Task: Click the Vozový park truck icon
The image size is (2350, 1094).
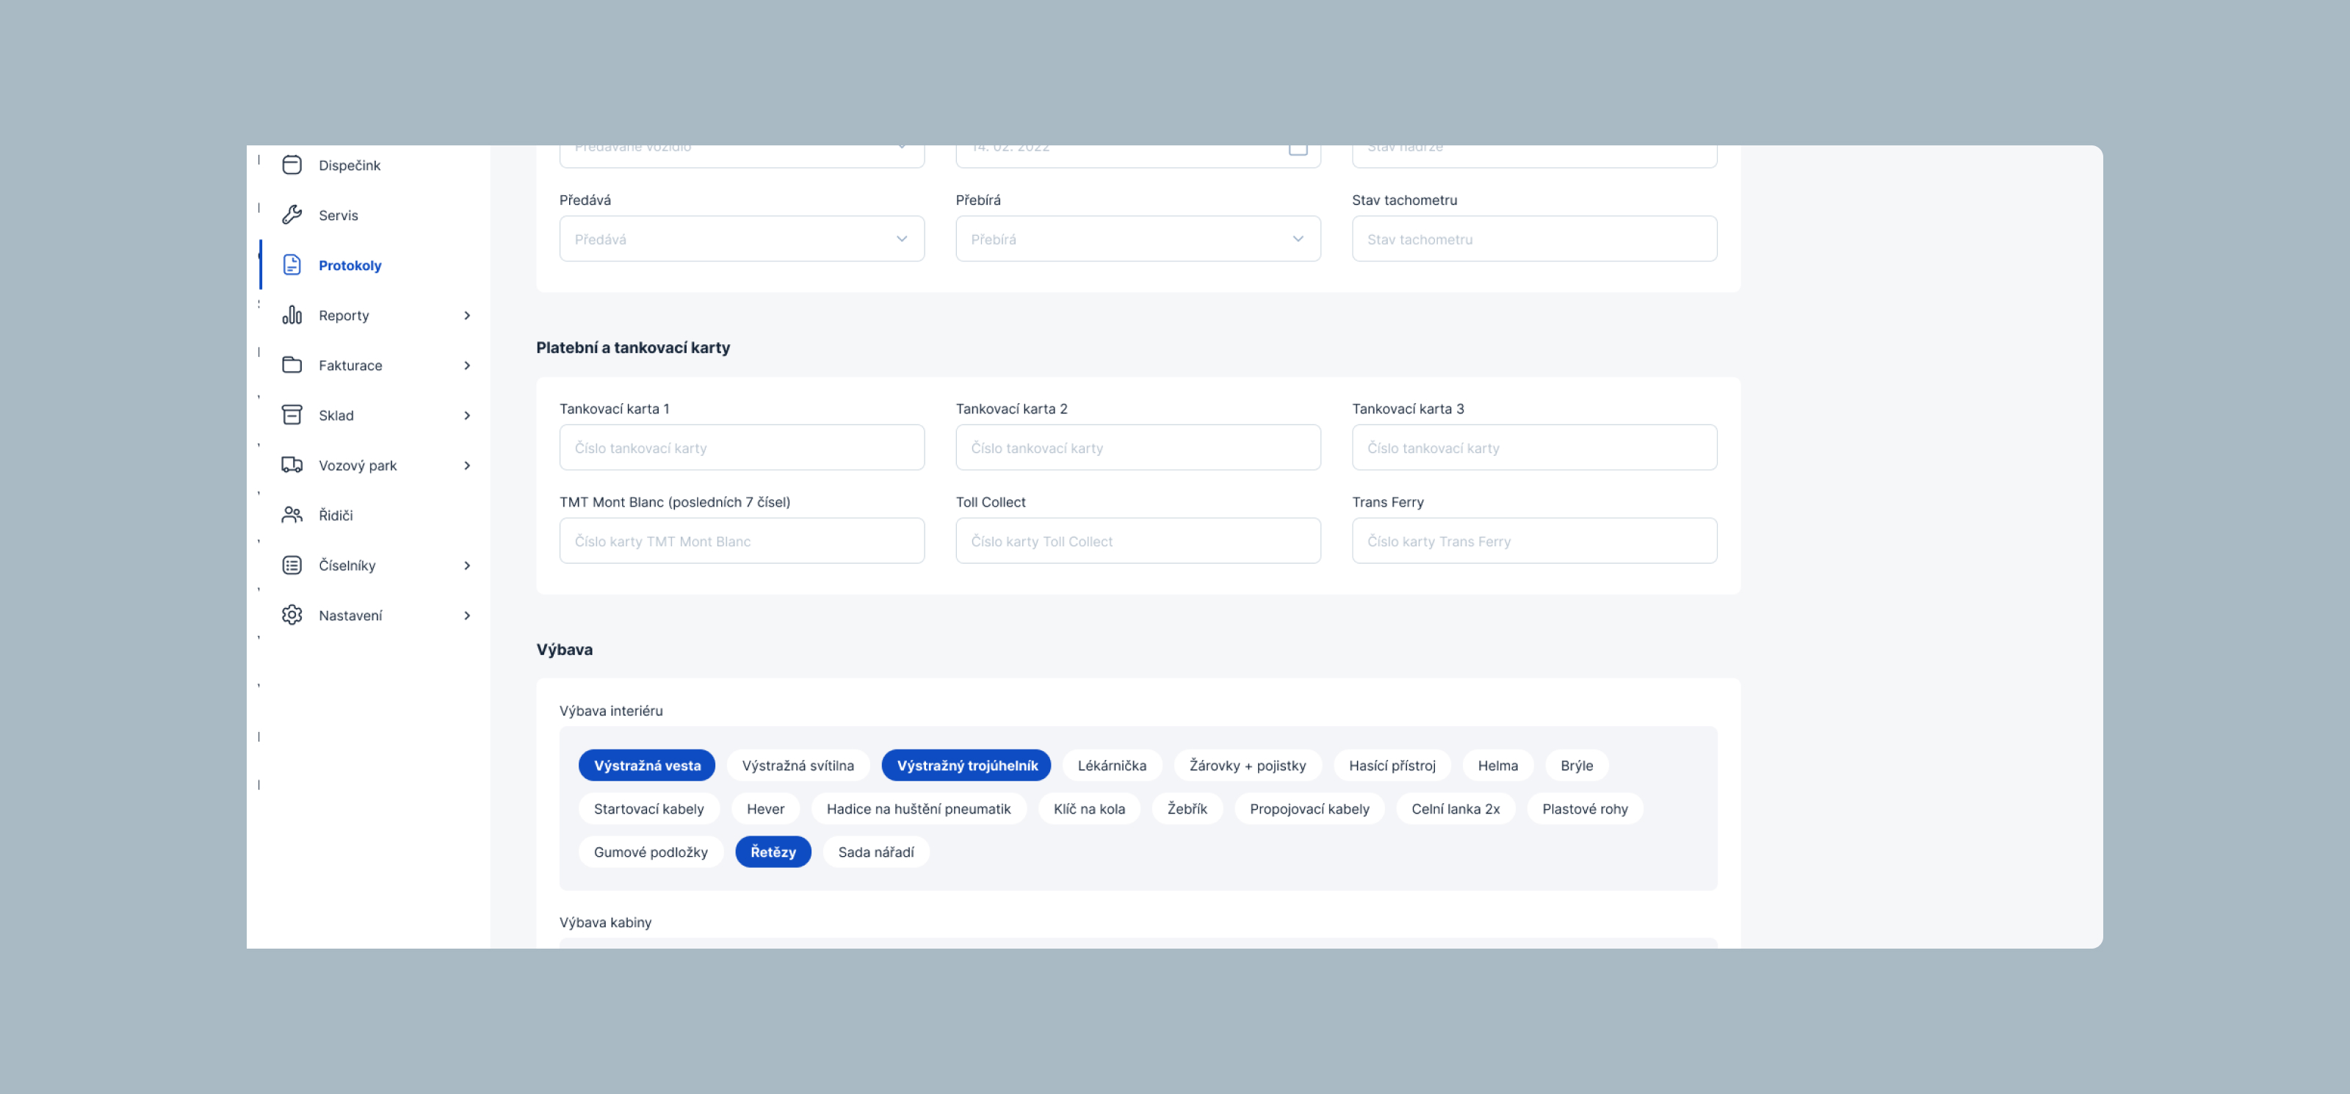Action: click(292, 466)
